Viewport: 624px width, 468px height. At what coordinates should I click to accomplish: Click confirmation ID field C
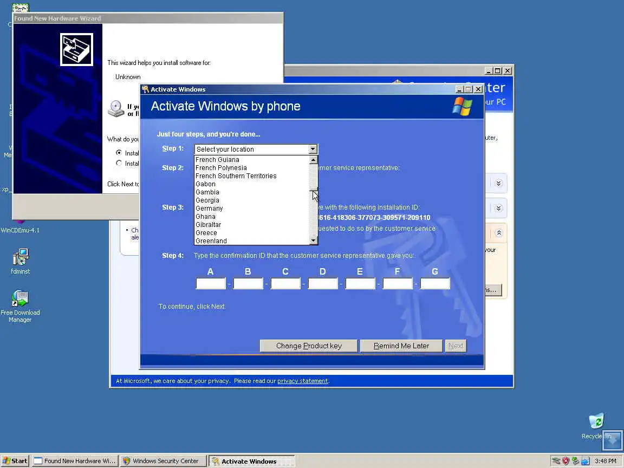[285, 283]
